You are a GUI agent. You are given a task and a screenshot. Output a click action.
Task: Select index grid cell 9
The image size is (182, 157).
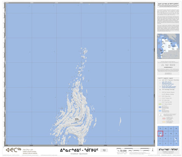click(x=176, y=133)
